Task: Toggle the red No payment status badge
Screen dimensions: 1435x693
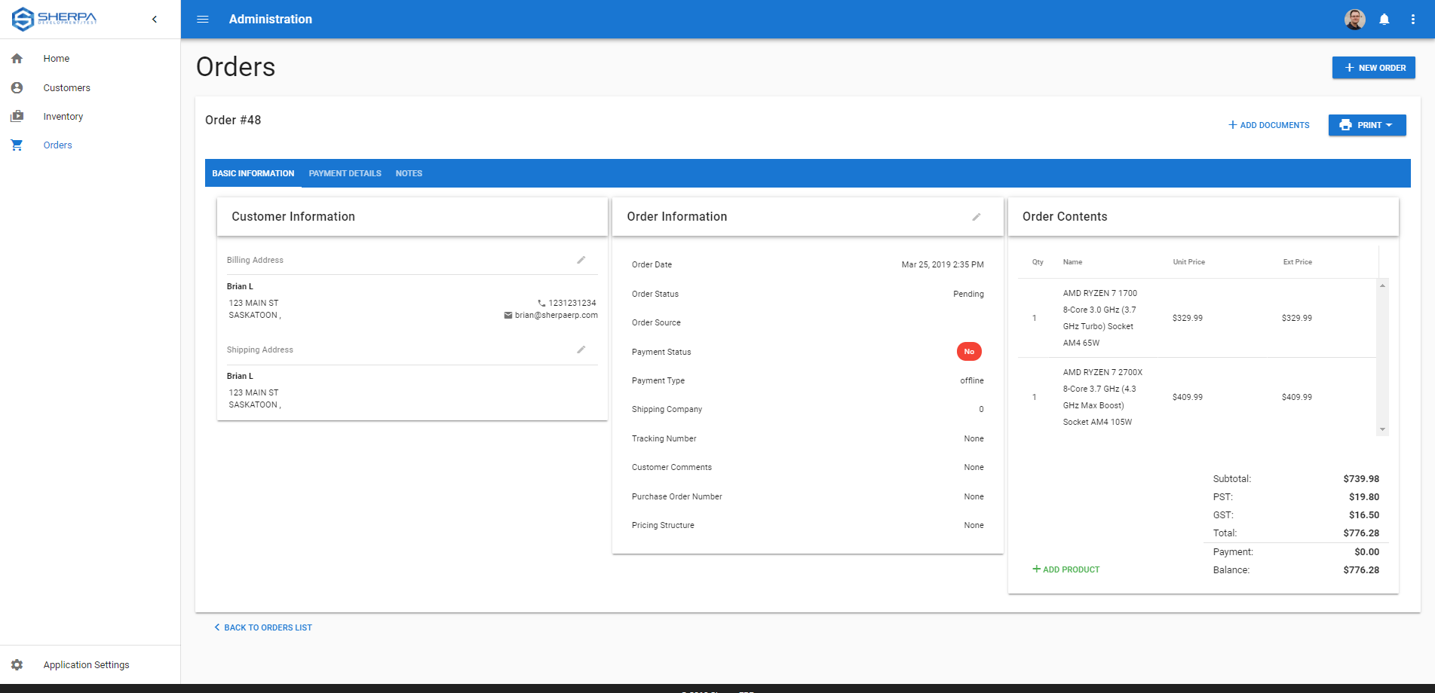Action: coord(969,351)
